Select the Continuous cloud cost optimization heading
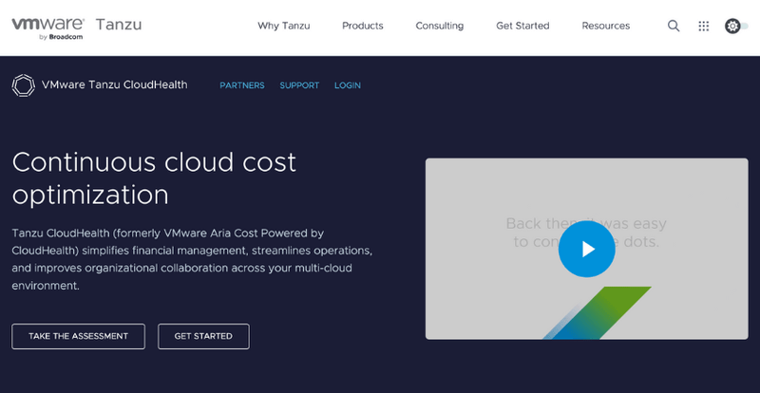760x393 pixels. (154, 178)
